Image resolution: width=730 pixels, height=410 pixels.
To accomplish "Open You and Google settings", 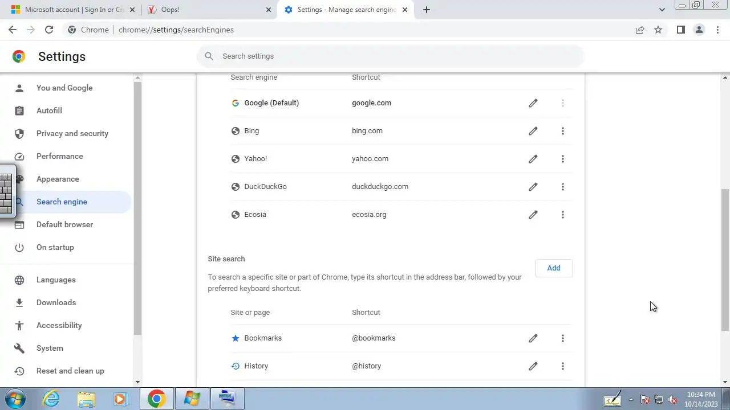I will 66,88.
